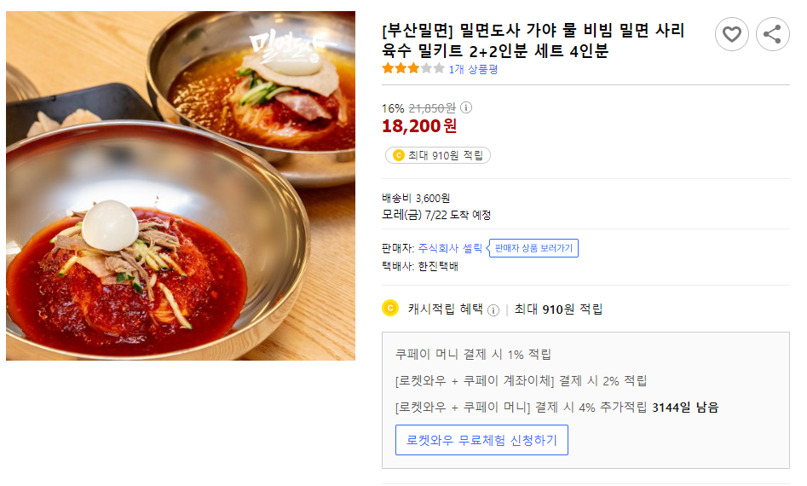Click 판매자 상품 보러가기 button
The width and height of the screenshot is (807, 486).
coord(534,248)
